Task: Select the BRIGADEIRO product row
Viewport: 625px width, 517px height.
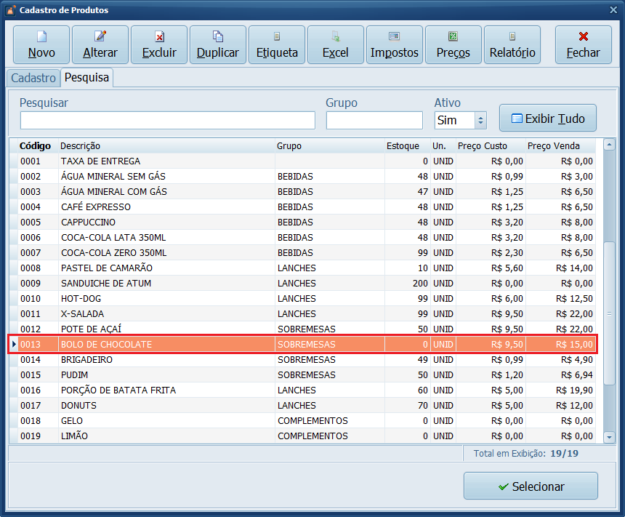Action: pyautogui.click(x=167, y=360)
